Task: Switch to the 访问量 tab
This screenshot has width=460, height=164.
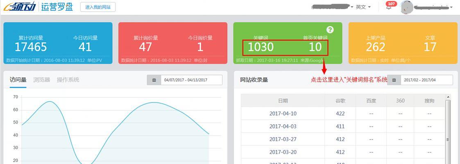Action: [18, 80]
